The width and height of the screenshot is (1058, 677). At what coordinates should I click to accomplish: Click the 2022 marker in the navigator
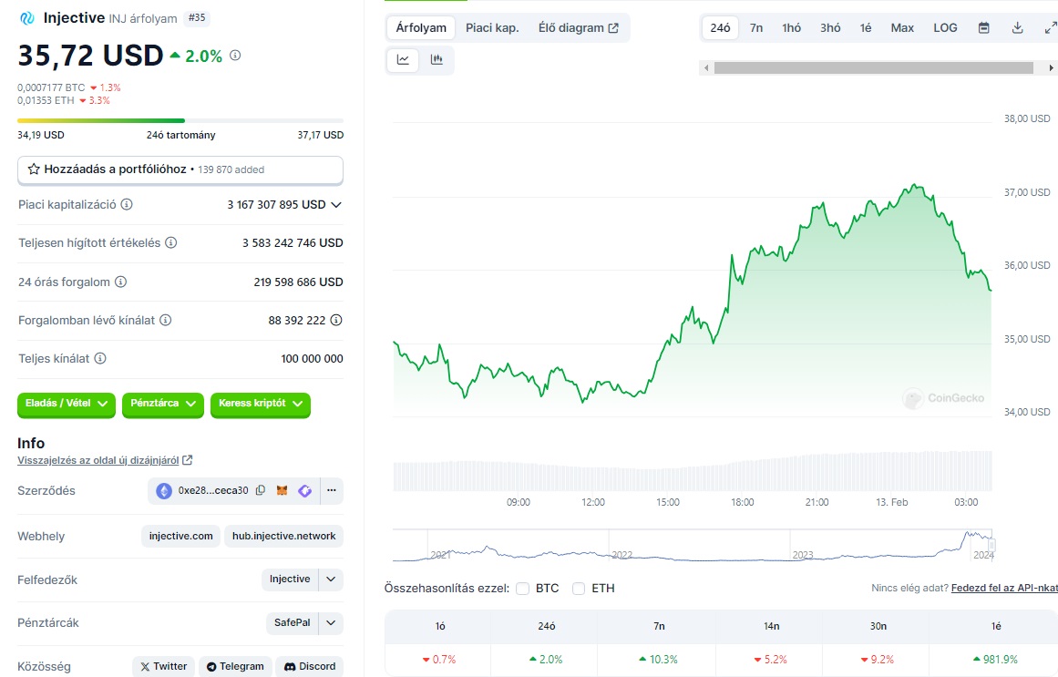click(x=622, y=555)
